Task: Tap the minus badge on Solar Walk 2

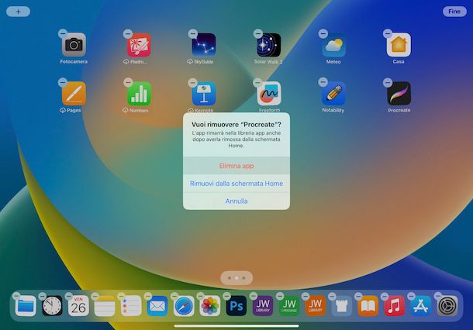Action: [x=258, y=33]
